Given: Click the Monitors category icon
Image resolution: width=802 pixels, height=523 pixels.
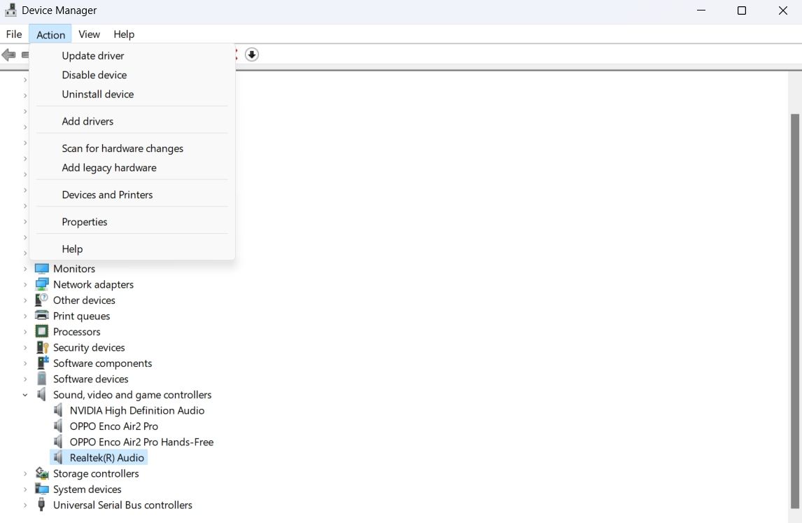Looking at the screenshot, I should click(42, 269).
